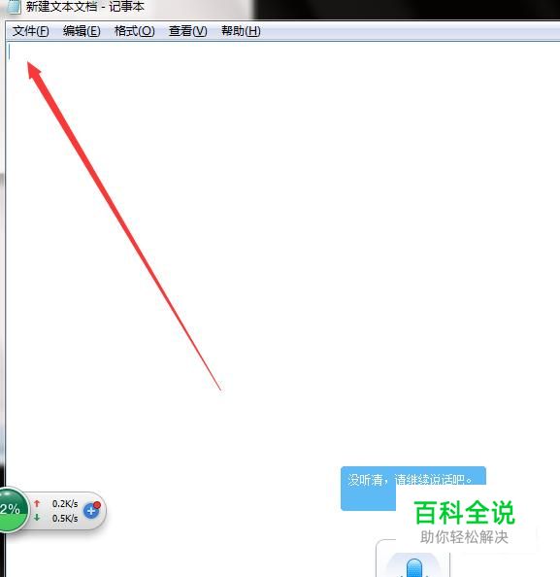Open the 帮助(H) menu
This screenshot has width=560, height=577.
[x=241, y=31]
